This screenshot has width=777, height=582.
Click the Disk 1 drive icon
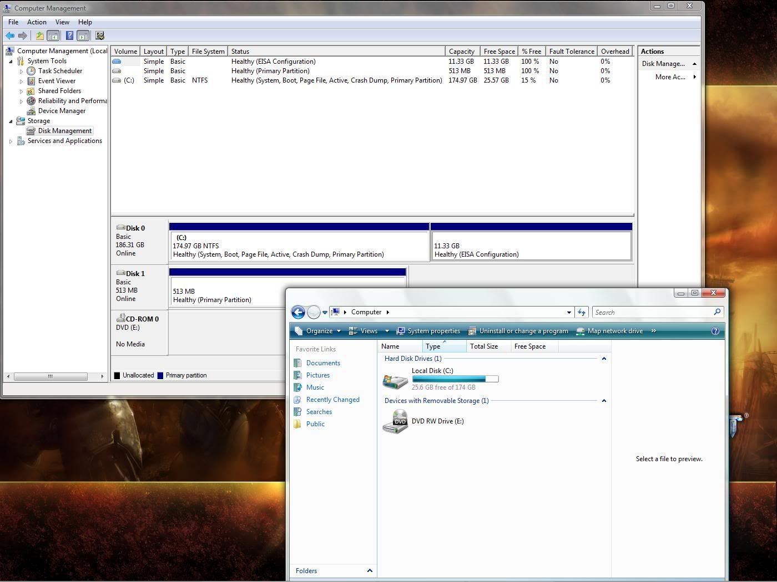tap(120, 273)
